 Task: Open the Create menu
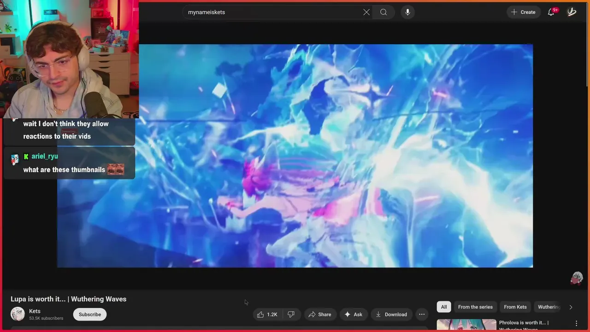pos(523,12)
